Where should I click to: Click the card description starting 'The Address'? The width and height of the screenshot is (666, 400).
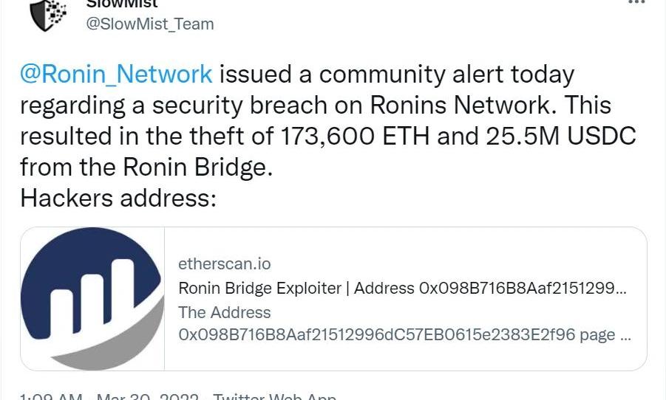[x=224, y=313]
